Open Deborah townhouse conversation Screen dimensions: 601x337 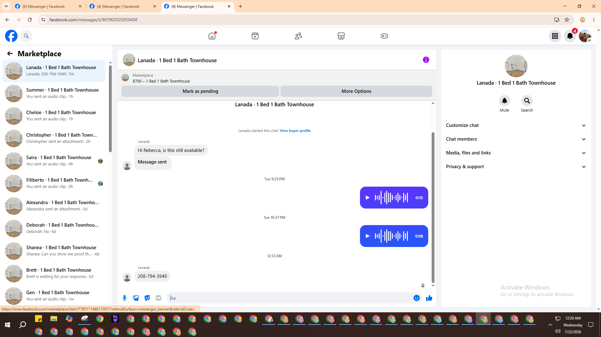(x=54, y=229)
